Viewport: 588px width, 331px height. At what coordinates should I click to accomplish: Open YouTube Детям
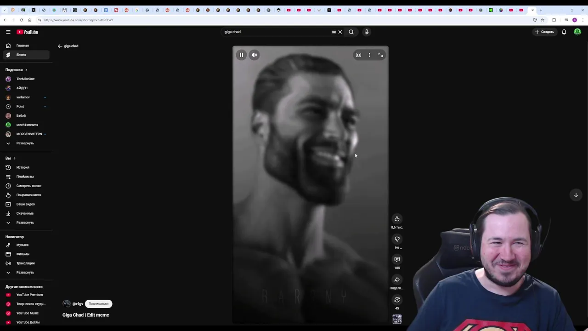[x=26, y=322]
